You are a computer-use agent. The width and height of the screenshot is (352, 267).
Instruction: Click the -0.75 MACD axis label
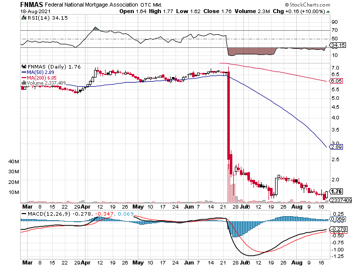337,242
